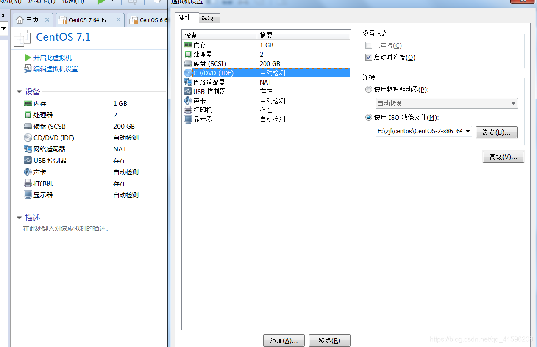The height and width of the screenshot is (347, 537).
Task: Close the library sidebar with its X
Action: 3,15
